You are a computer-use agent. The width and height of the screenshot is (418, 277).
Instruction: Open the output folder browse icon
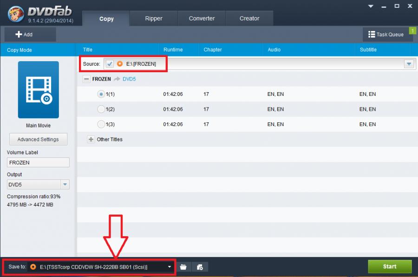click(183, 267)
